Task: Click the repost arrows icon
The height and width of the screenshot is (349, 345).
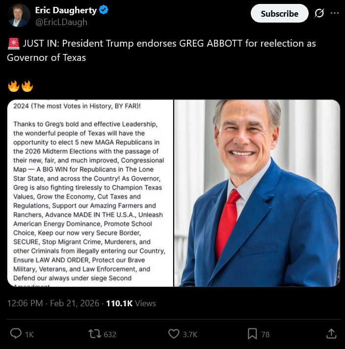Action: (95, 334)
